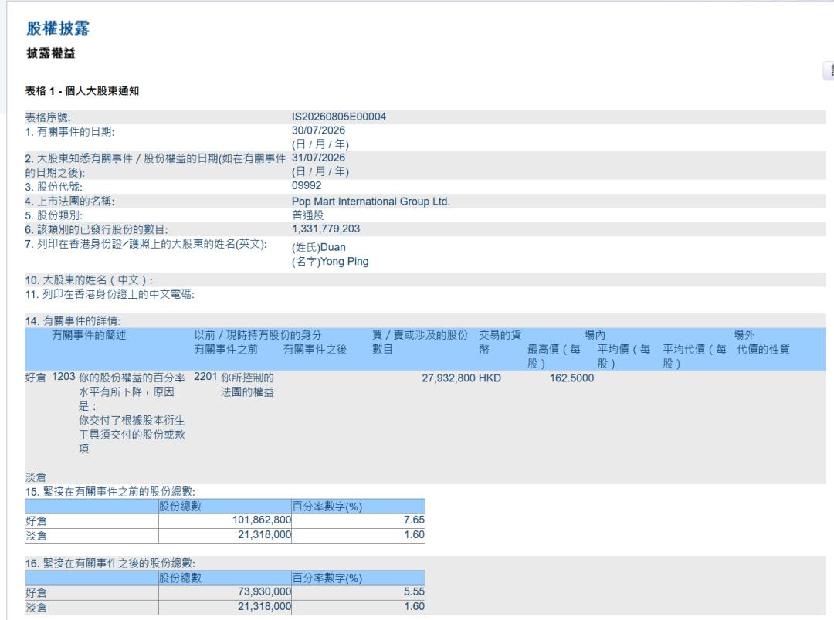Click the 7.65 percentage cell
834x620 pixels.
click(358, 520)
